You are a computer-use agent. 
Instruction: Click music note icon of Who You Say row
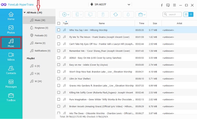click(64, 30)
